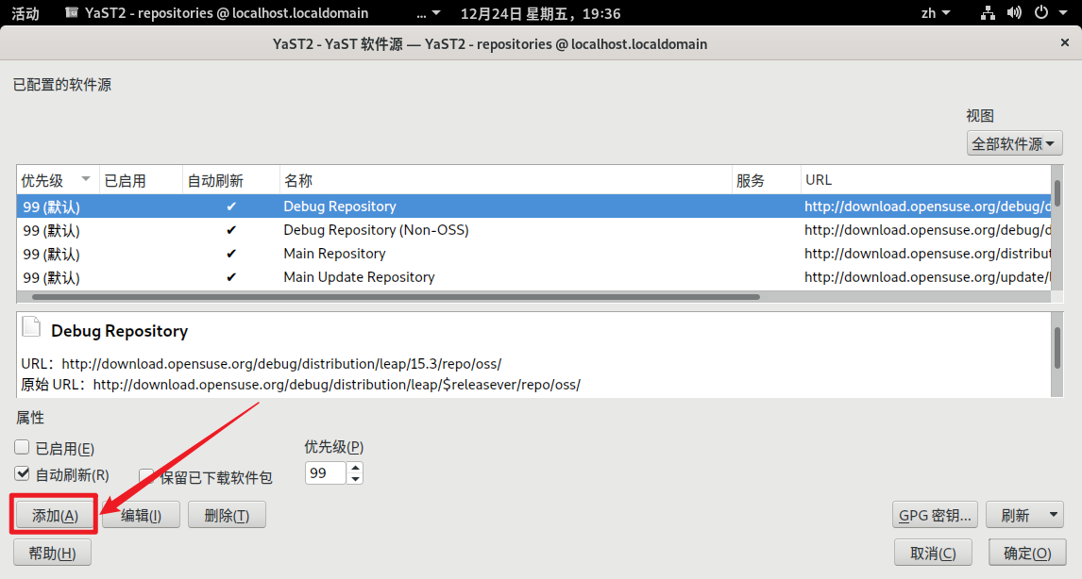The image size is (1082, 579).
Task: Click the horizontal scrollbar of repository table
Action: point(396,297)
